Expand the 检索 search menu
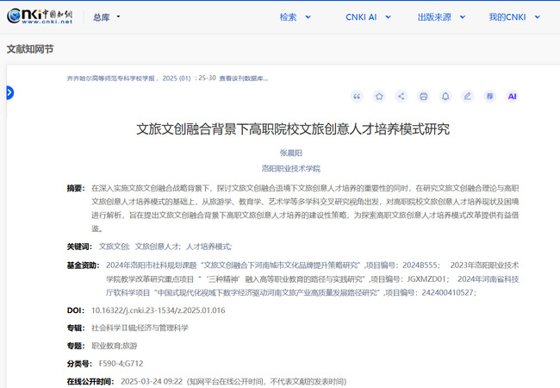Image resolution: width=560 pixels, height=388 pixels. (293, 17)
